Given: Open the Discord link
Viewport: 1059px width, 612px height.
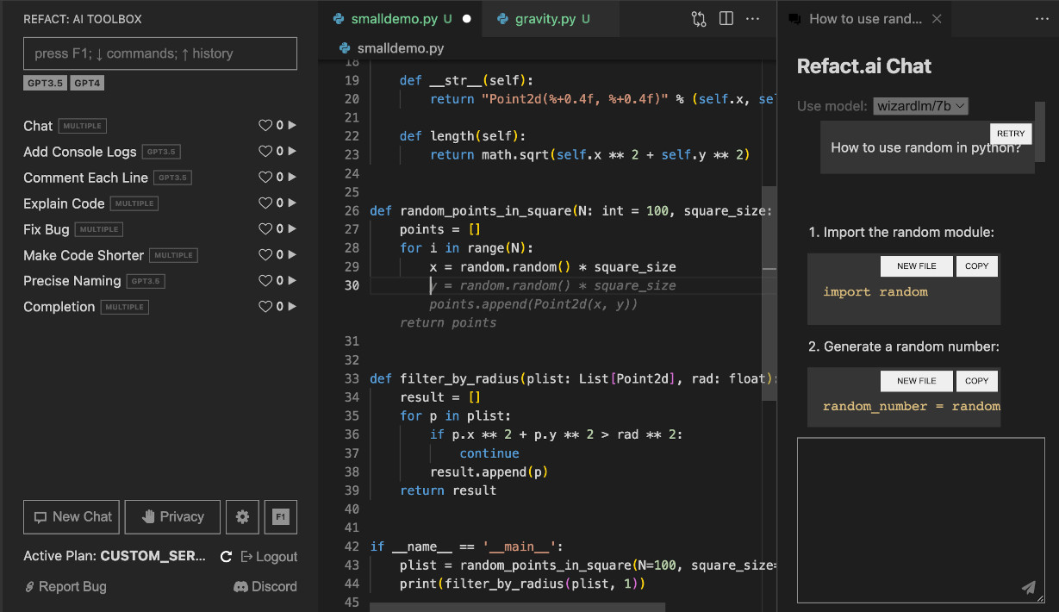Looking at the screenshot, I should click(265, 587).
